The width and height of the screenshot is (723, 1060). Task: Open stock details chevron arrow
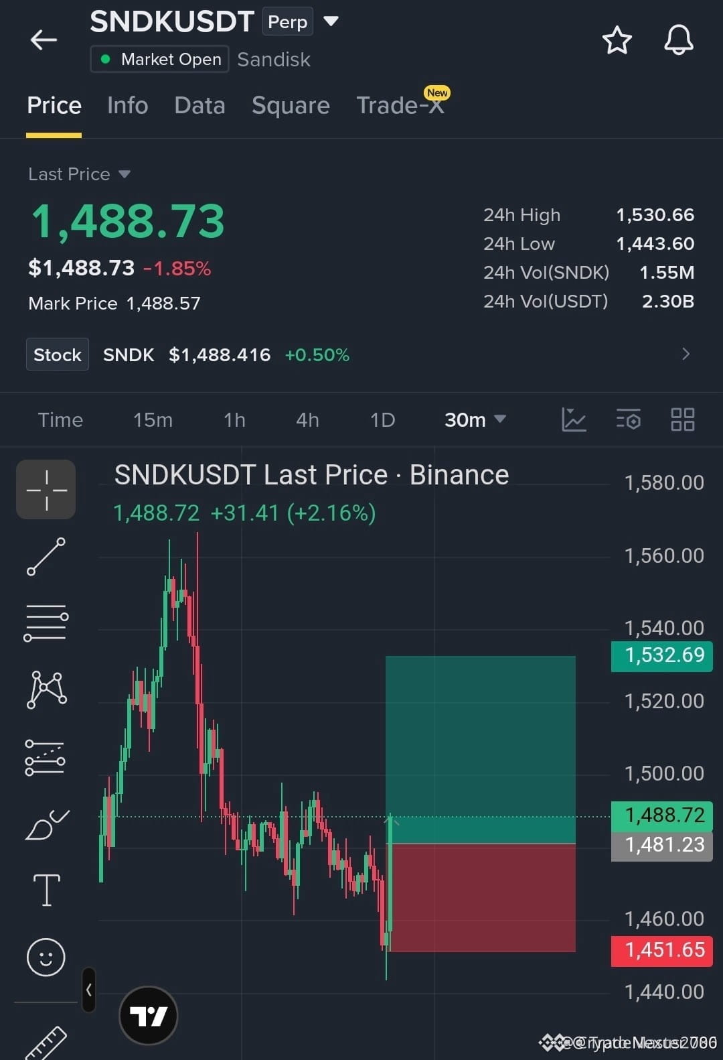(686, 354)
